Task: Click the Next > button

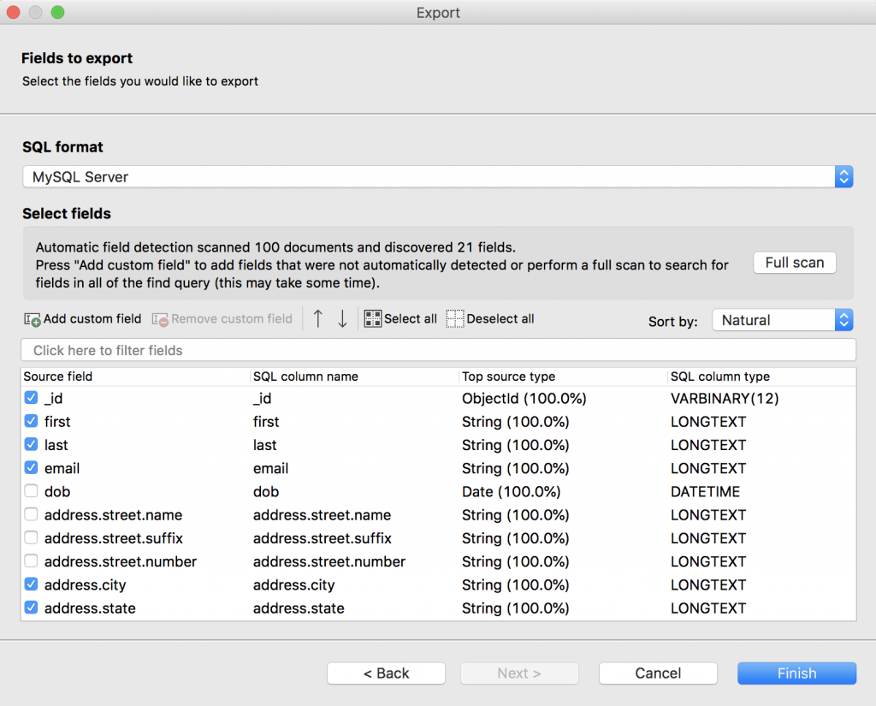Action: click(x=519, y=673)
